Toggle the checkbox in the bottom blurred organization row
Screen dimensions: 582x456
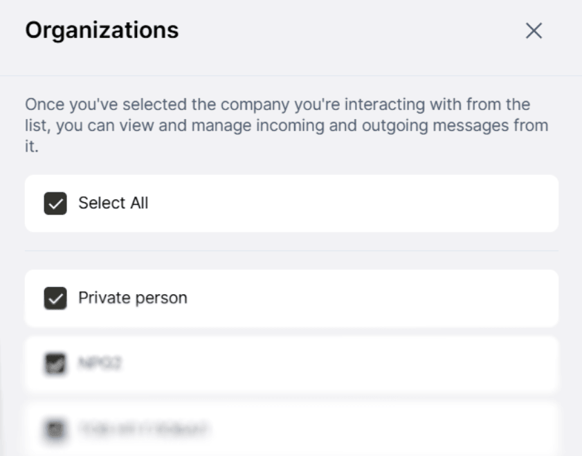[55, 429]
